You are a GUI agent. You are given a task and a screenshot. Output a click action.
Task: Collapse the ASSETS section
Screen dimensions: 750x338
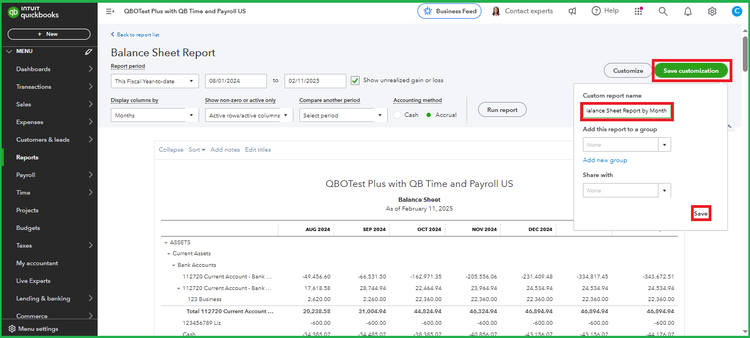click(165, 243)
